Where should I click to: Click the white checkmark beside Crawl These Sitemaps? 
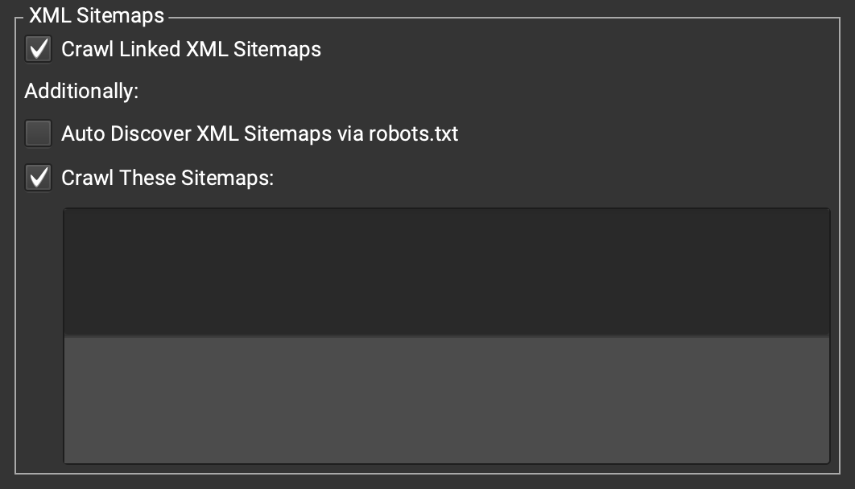pyautogui.click(x=38, y=178)
